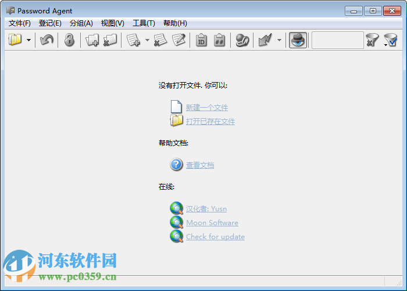Click Password Agent title bar app icon

[10, 10]
